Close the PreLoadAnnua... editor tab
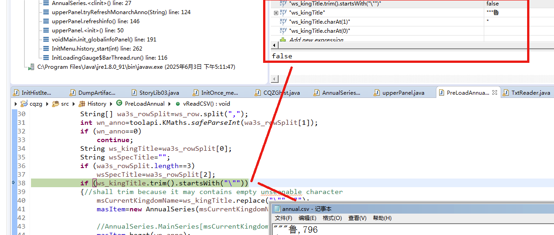Image resolution: width=554 pixels, height=235 pixels. tap(495, 92)
